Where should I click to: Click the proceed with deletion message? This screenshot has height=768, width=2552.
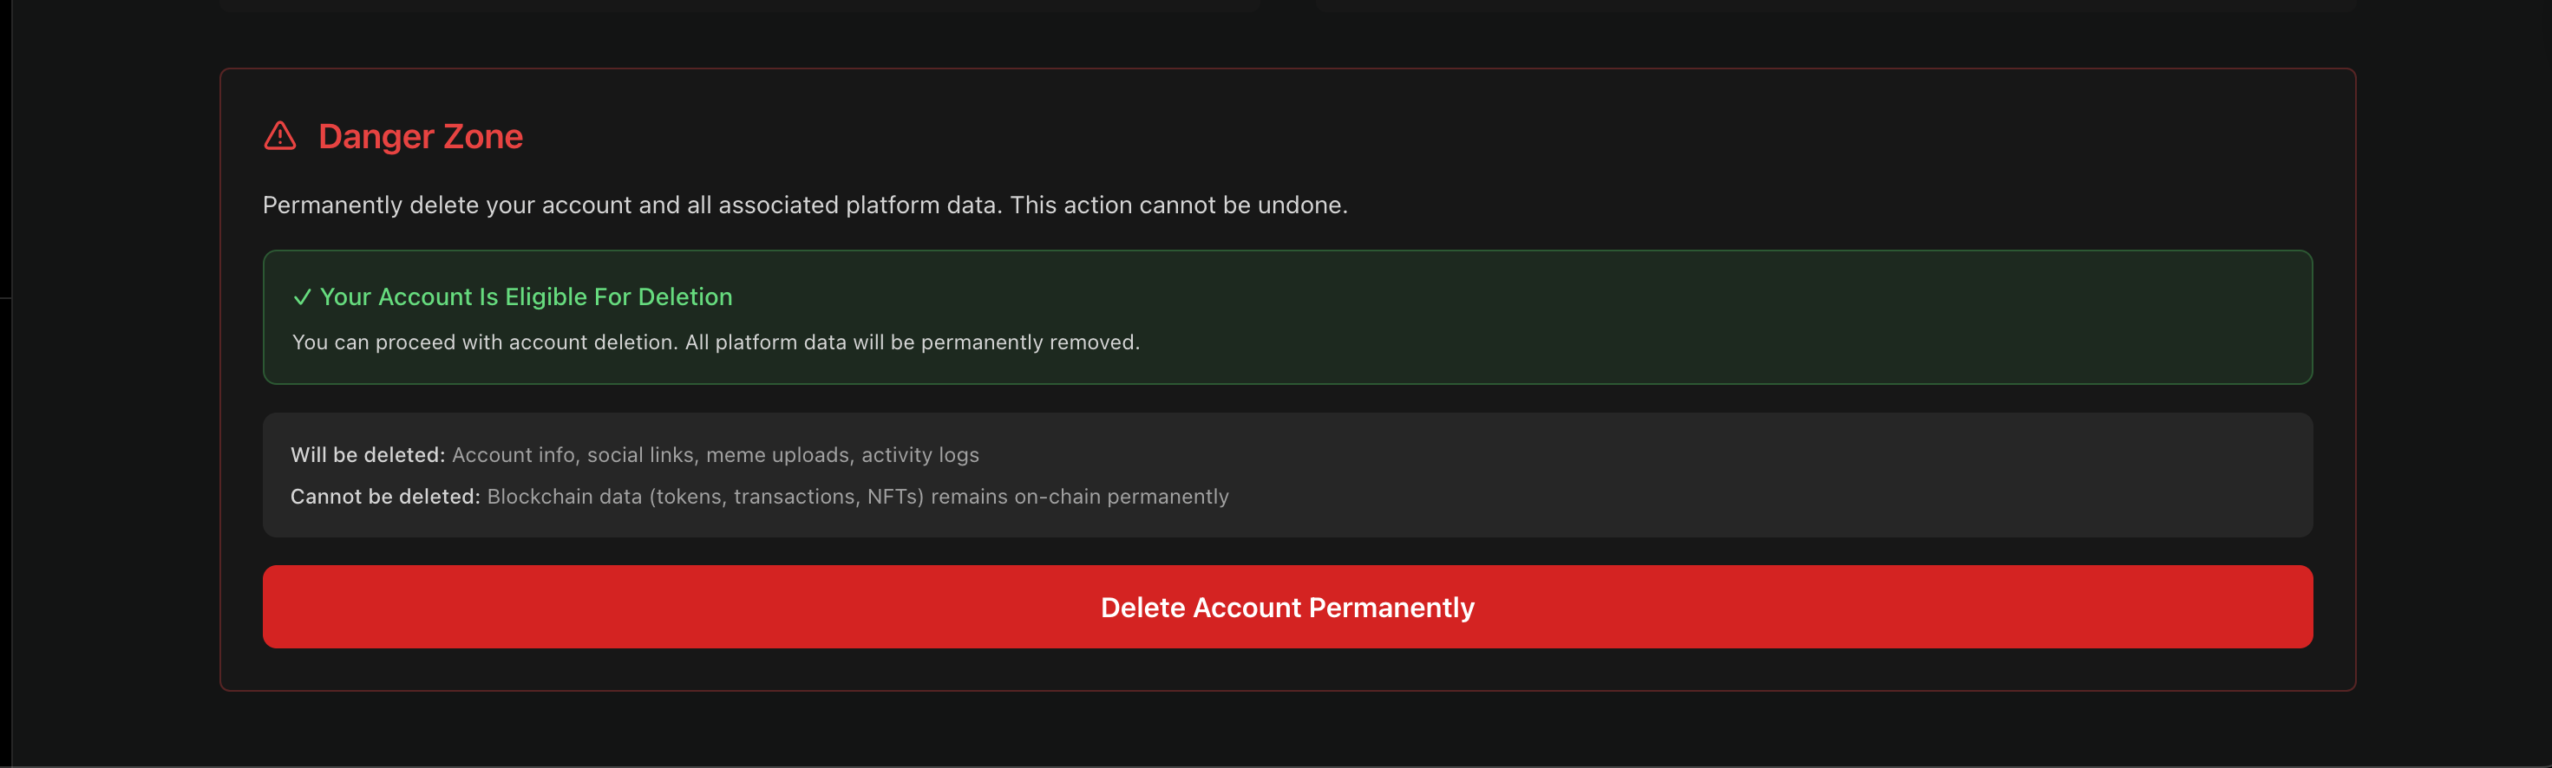click(717, 342)
